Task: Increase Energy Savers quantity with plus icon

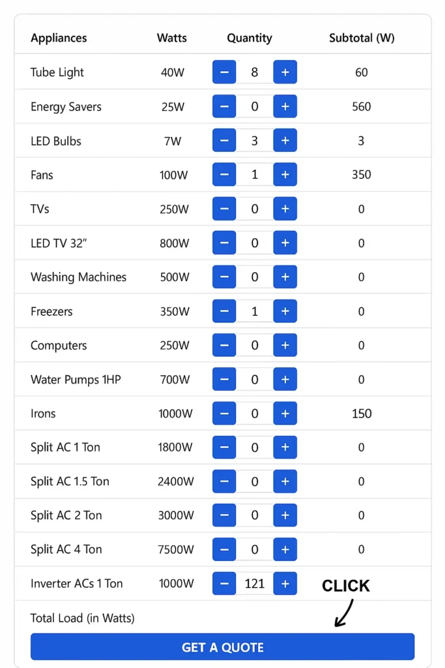Action: [x=285, y=106]
